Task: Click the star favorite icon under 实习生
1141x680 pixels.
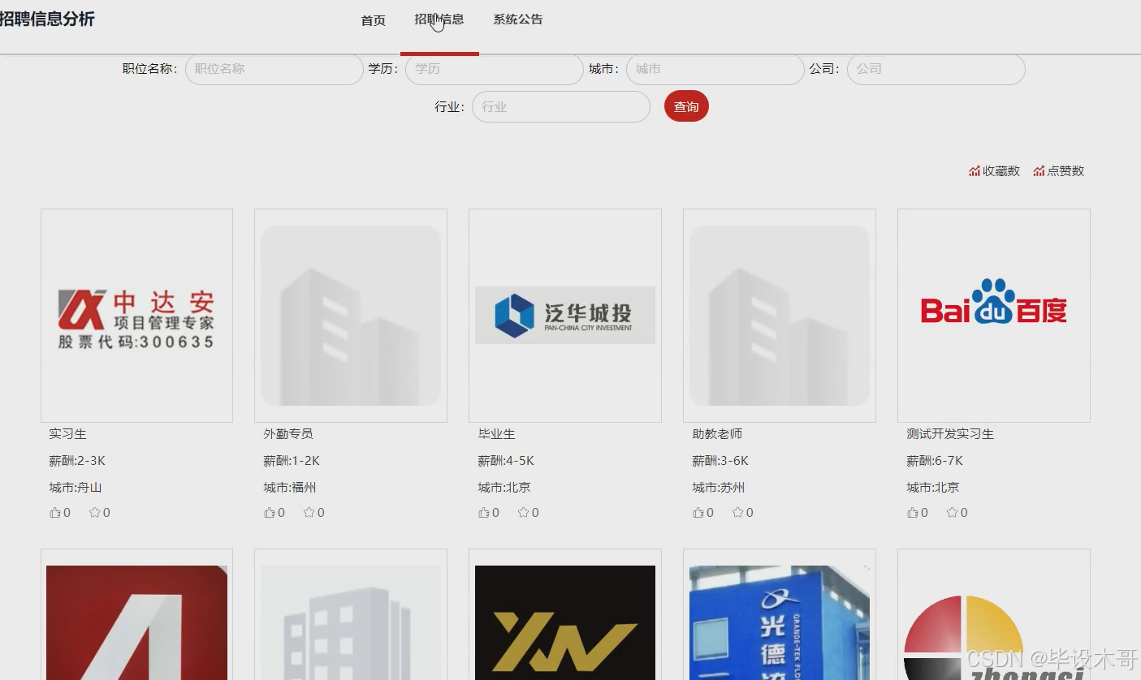Action: (95, 513)
